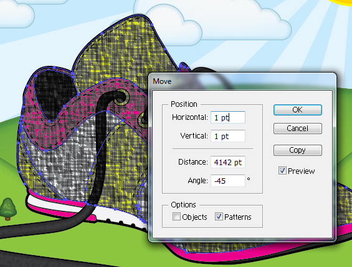Select the yellow eyelet ring on the shoe
The height and width of the screenshot is (267, 352).
pos(122,98)
